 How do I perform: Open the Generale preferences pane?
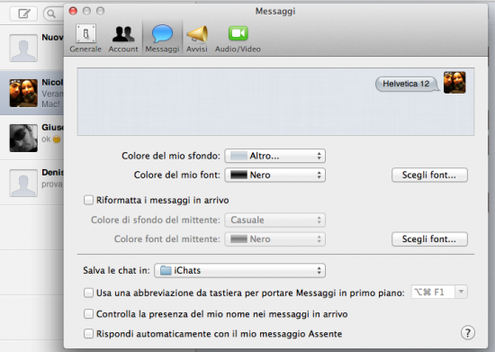85,39
